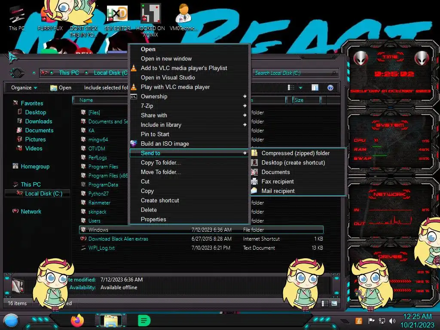Open the HOOKED ON XONIX desktop icon
Screen dimensions: 440x330
150,20
